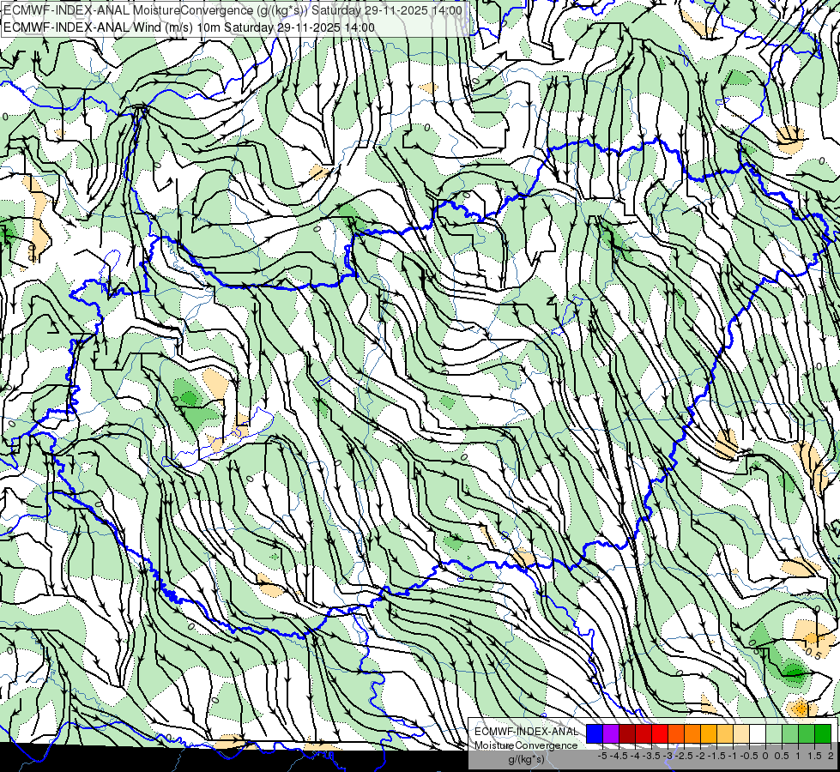The height and width of the screenshot is (772, 840).
Task: Click the legend tick value -2.5
Action: (684, 756)
